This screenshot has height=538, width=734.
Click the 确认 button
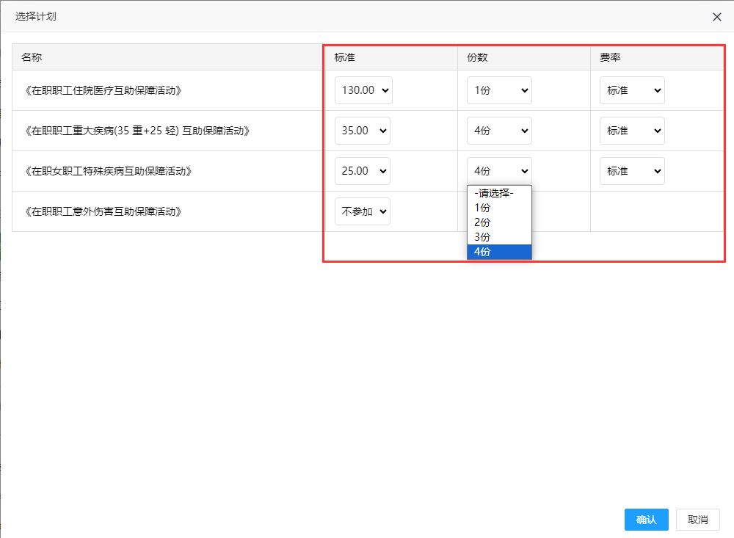click(646, 520)
